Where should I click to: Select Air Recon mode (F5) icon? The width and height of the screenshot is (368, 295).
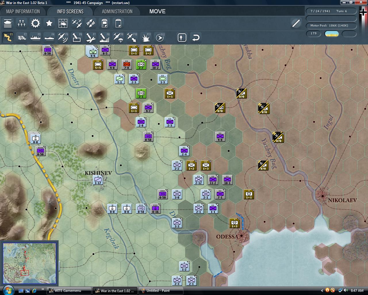coord(63,37)
